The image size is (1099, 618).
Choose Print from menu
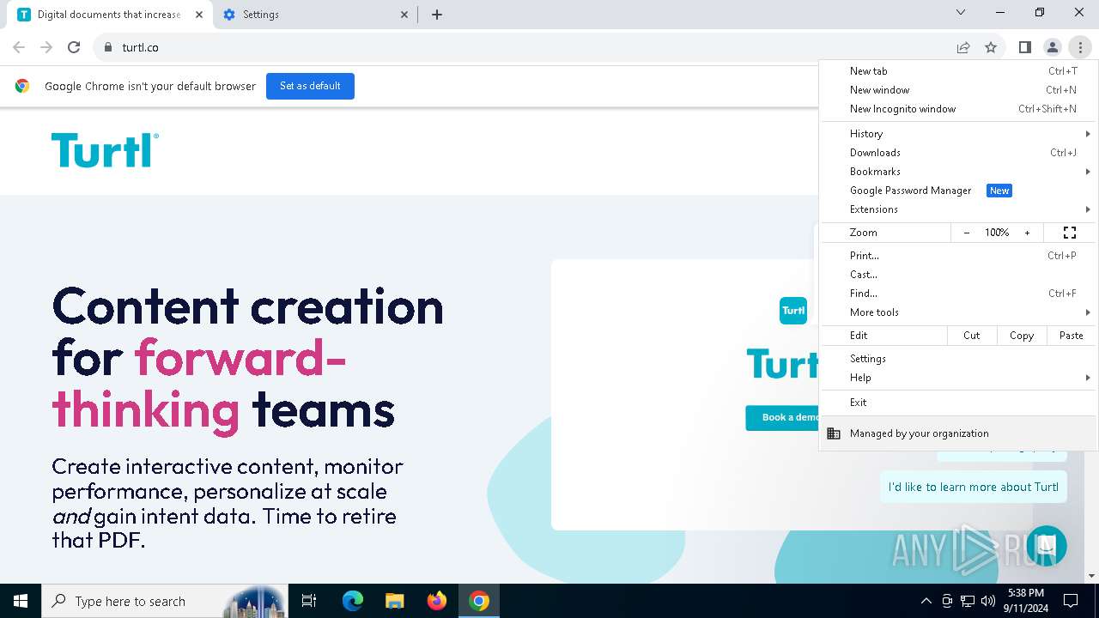[x=959, y=256]
